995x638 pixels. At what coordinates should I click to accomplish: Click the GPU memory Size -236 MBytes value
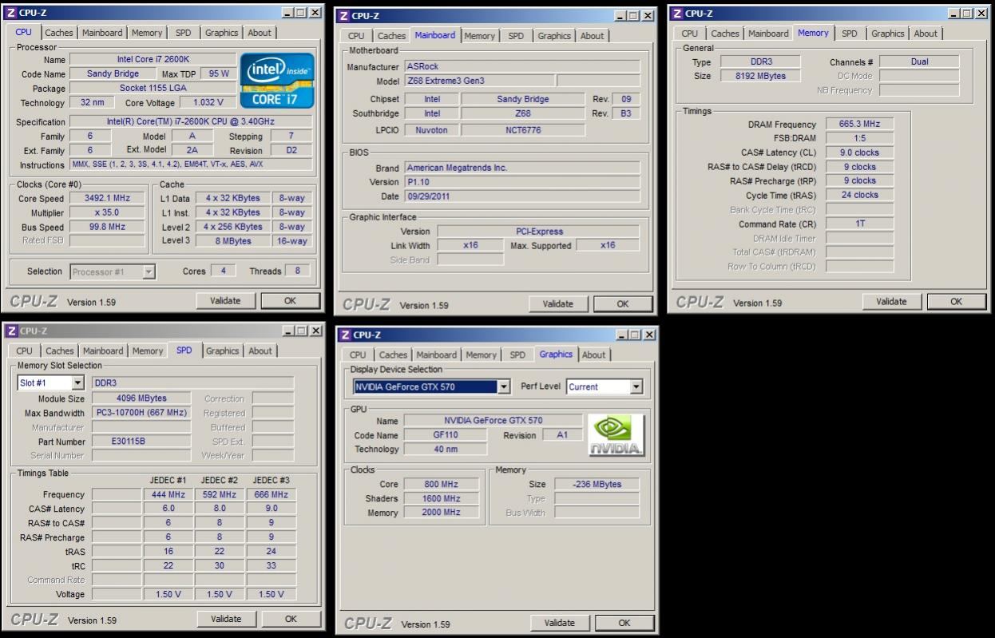click(597, 485)
